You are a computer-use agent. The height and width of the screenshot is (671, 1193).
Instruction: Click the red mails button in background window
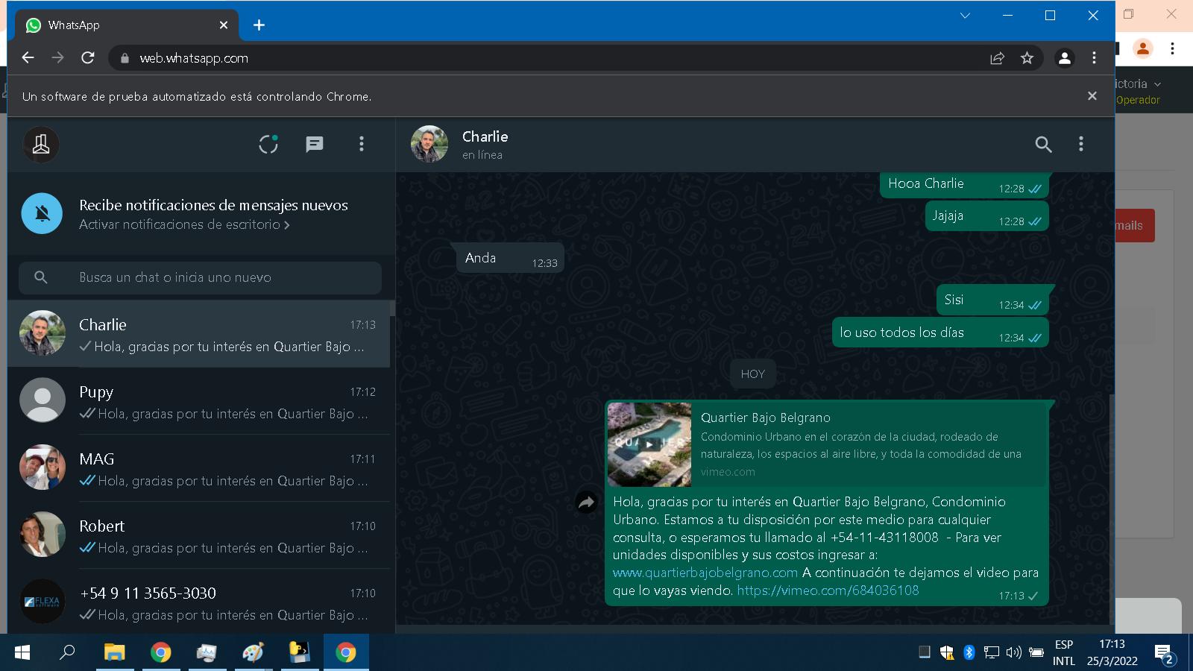(1134, 225)
